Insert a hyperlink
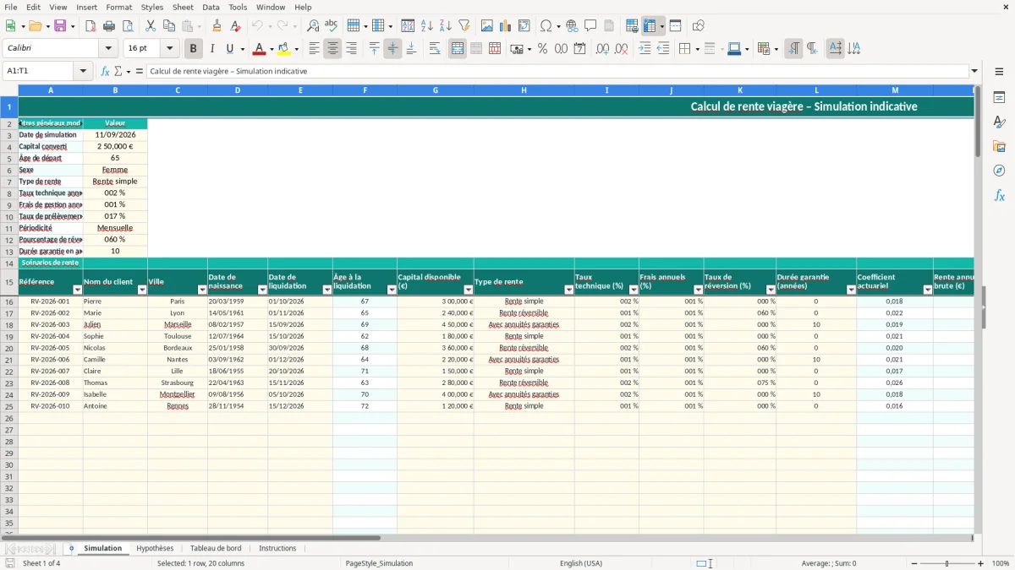1015x570 pixels. 572,26
